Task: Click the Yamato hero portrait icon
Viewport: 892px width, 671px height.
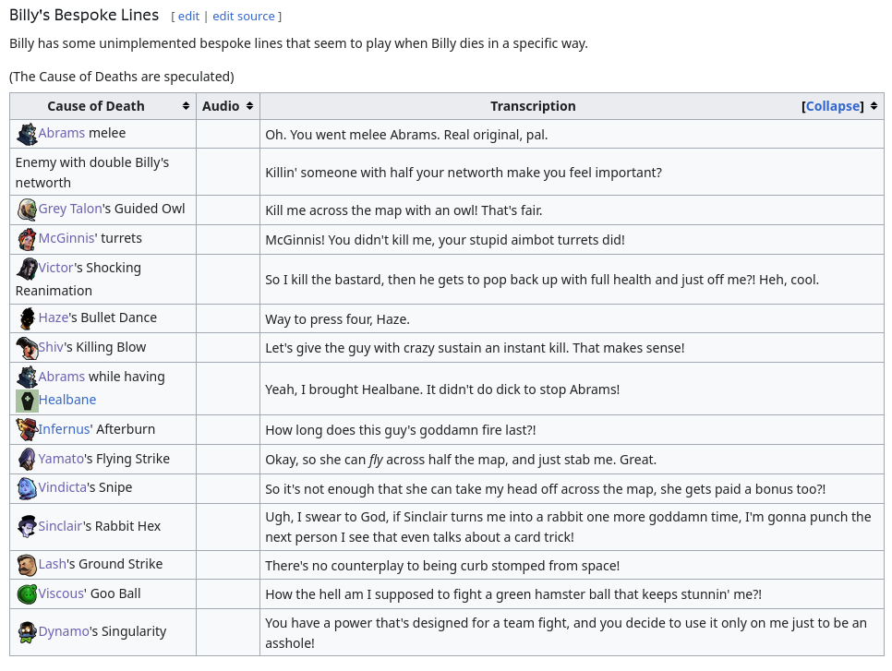Action: point(27,460)
